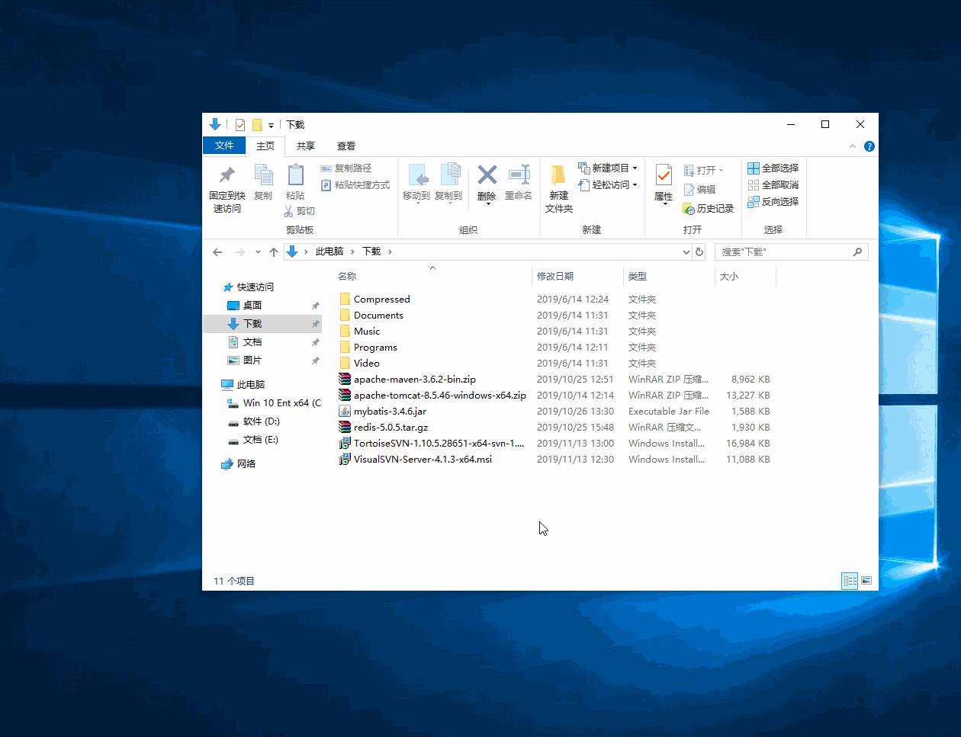Switch to the 共享 ribbon tab
The height and width of the screenshot is (737, 961).
306,146
